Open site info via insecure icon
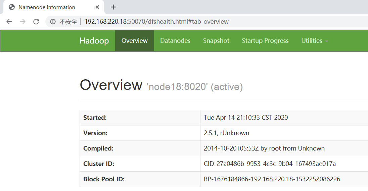The height and width of the screenshot is (191, 368). click(53, 22)
